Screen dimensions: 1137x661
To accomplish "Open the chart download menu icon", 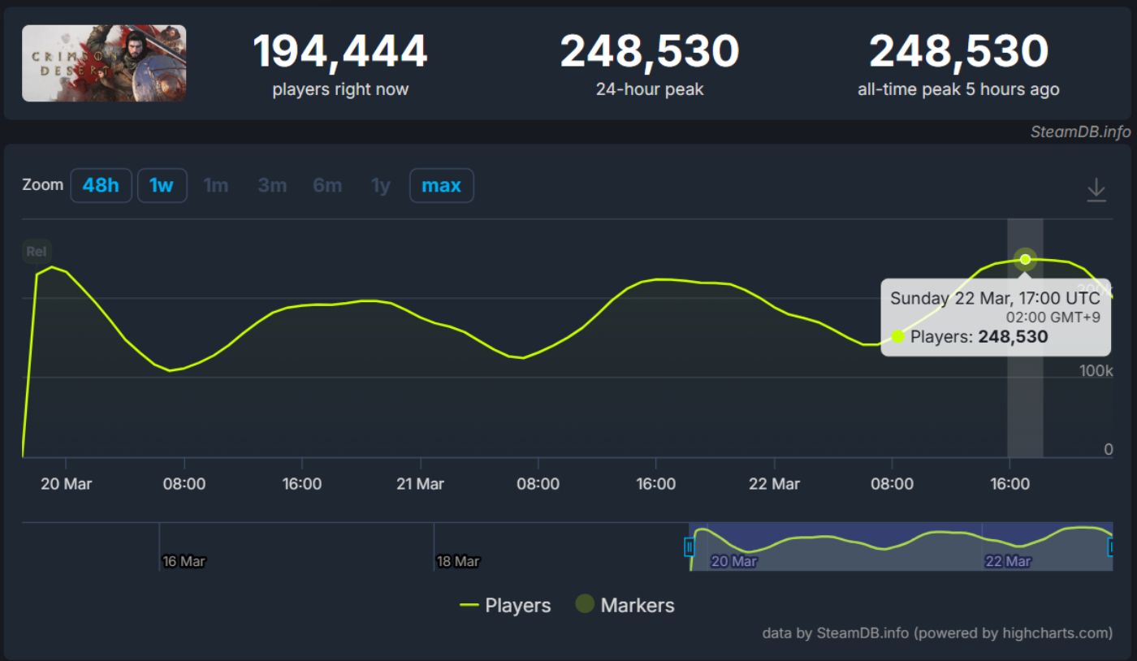I will coord(1096,190).
